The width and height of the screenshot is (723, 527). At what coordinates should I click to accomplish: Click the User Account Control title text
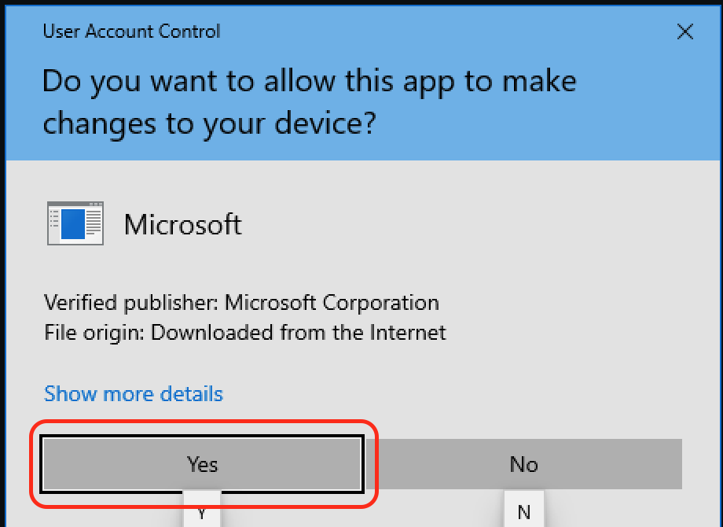[131, 32]
